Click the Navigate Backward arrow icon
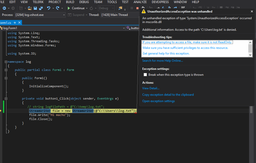256x163 pixels. click(5, 8)
